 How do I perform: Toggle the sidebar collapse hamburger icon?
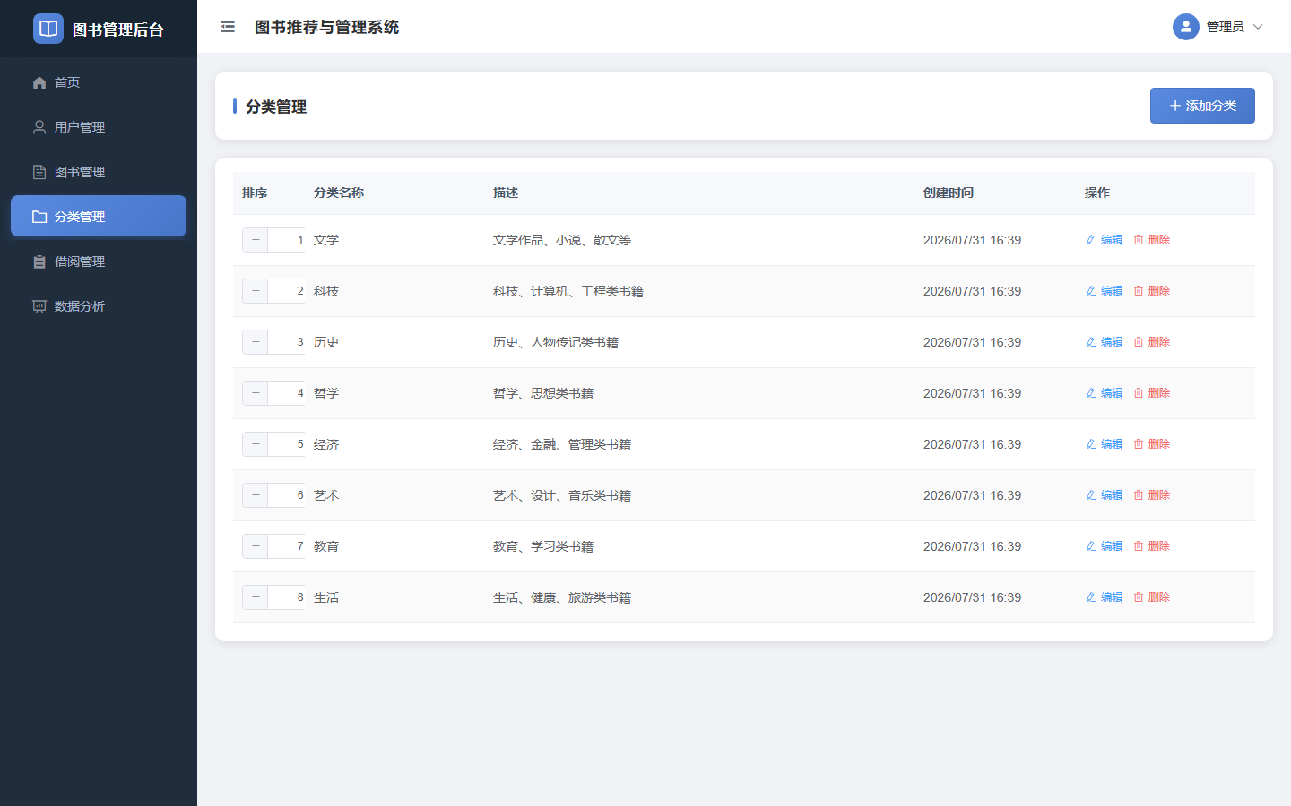click(228, 27)
